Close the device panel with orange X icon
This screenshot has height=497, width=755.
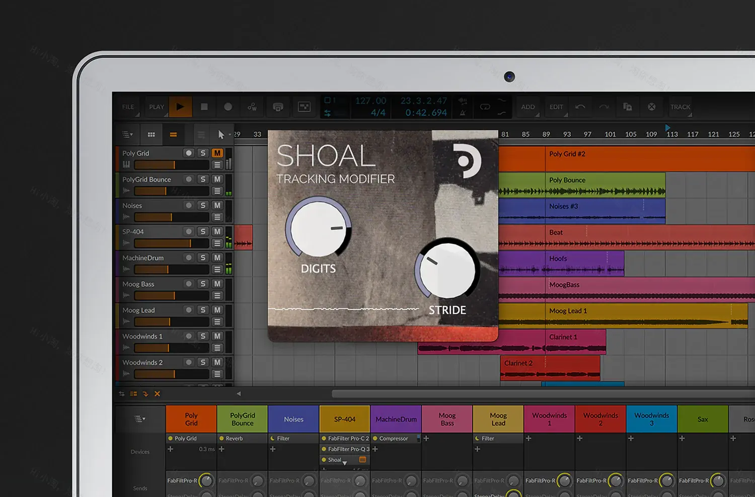tap(157, 393)
